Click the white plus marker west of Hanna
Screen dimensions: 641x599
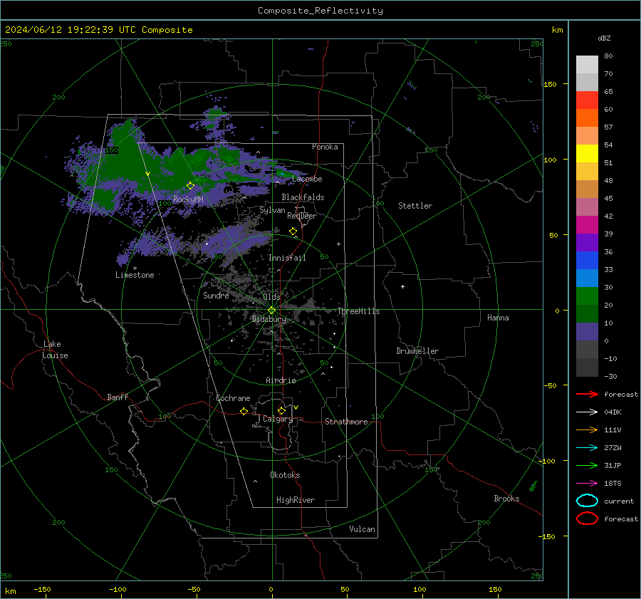[x=402, y=286]
